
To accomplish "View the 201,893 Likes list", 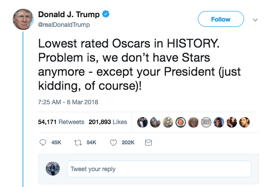I will pos(107,122).
